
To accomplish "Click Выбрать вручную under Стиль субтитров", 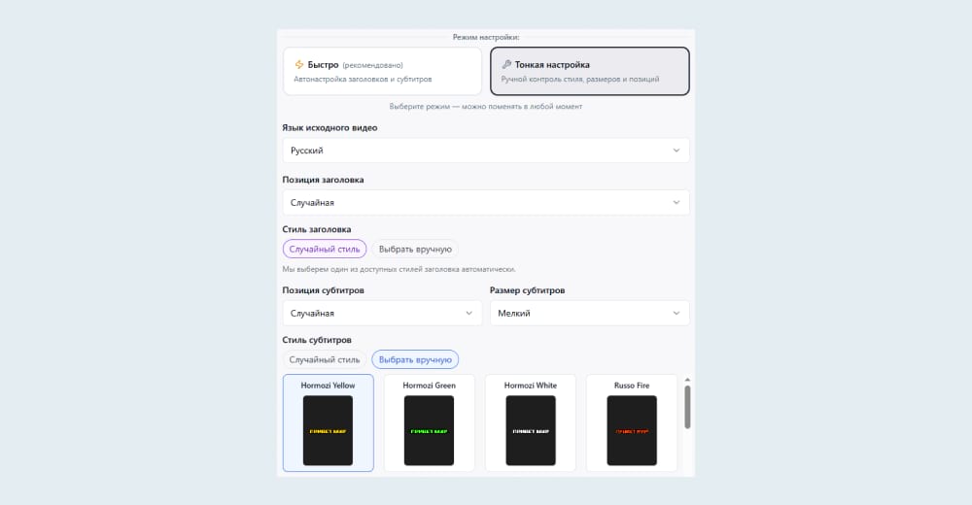I will pyautogui.click(x=415, y=359).
